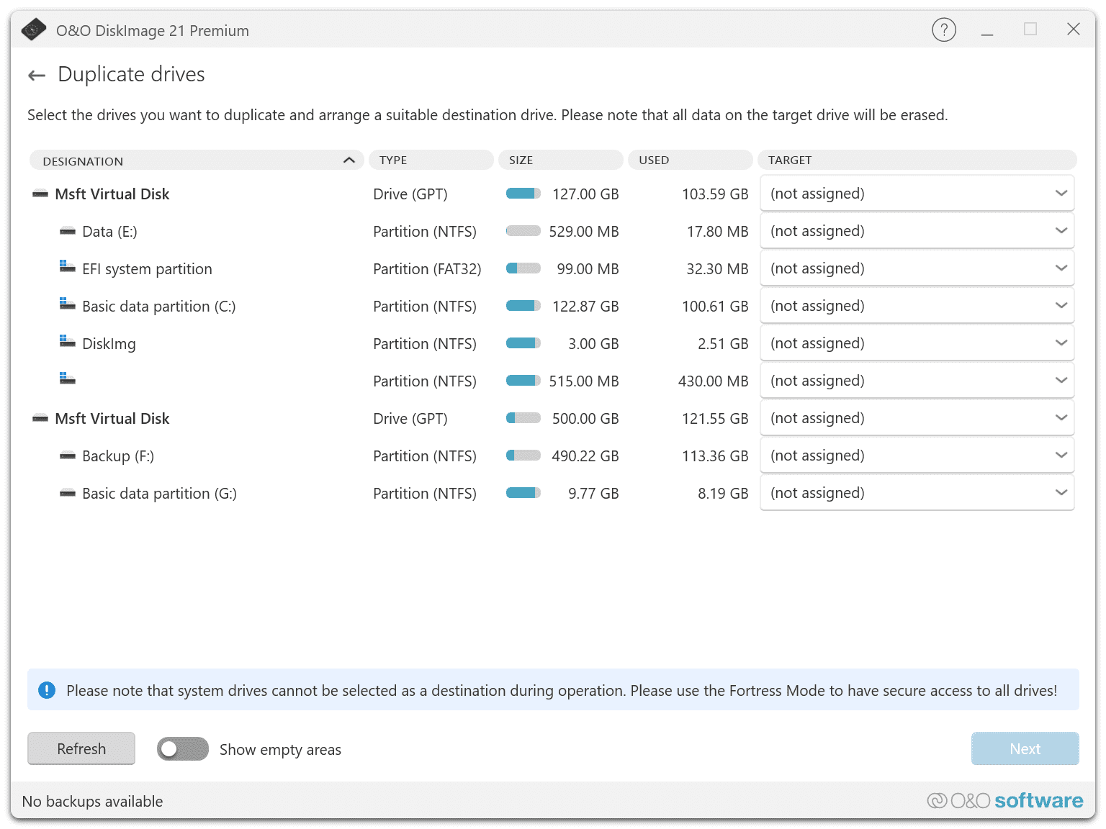Click the SIZE column header

point(560,160)
